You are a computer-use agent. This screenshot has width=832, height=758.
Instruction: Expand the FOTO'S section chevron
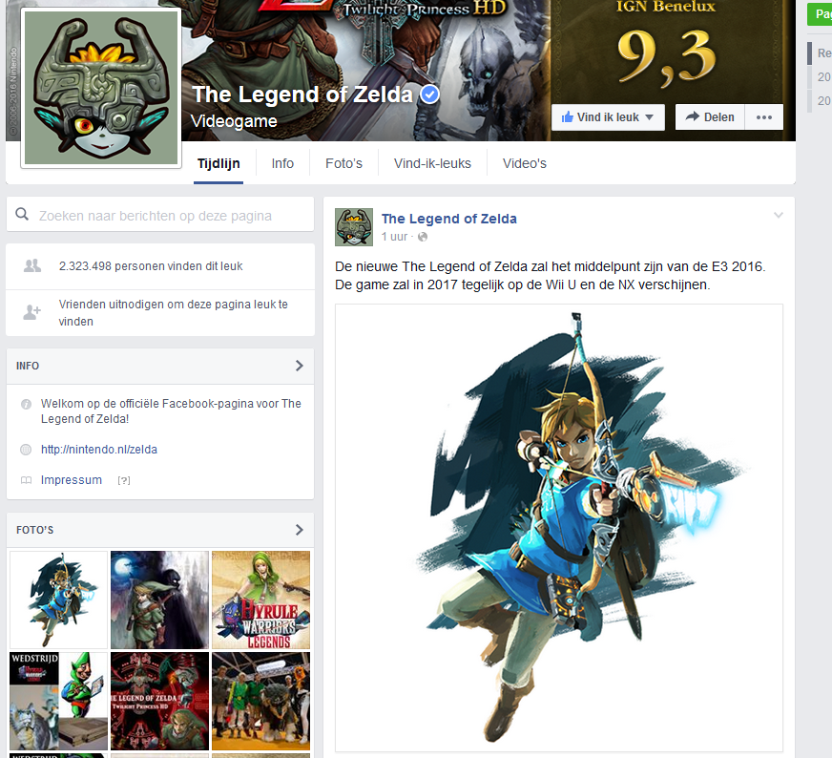click(x=300, y=530)
